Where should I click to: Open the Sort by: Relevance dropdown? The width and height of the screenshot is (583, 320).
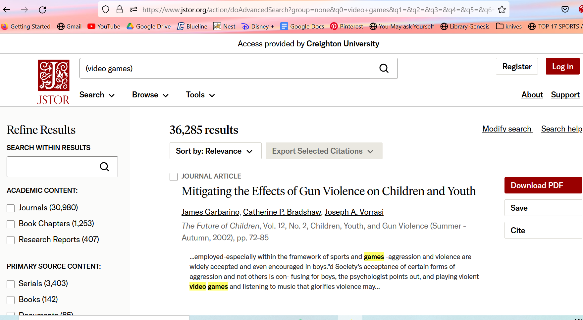pos(215,151)
